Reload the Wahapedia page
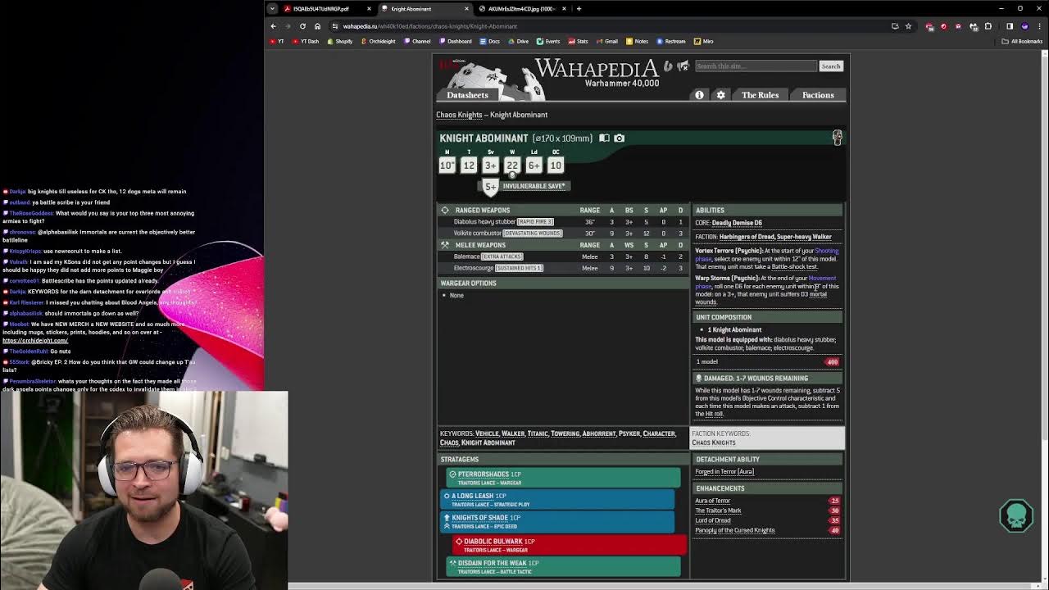The height and width of the screenshot is (590, 1049). [302, 26]
